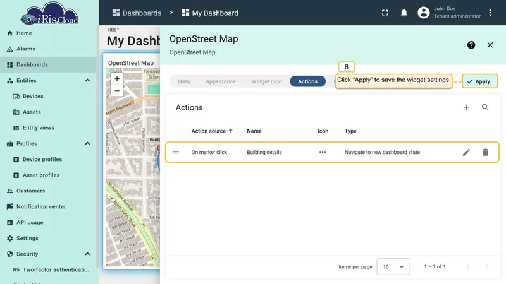Delete the Building details action
This screenshot has height=284, width=506.
point(485,152)
